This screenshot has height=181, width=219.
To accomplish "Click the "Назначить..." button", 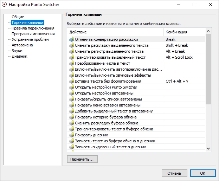I will pyautogui.click(x=82, y=159).
